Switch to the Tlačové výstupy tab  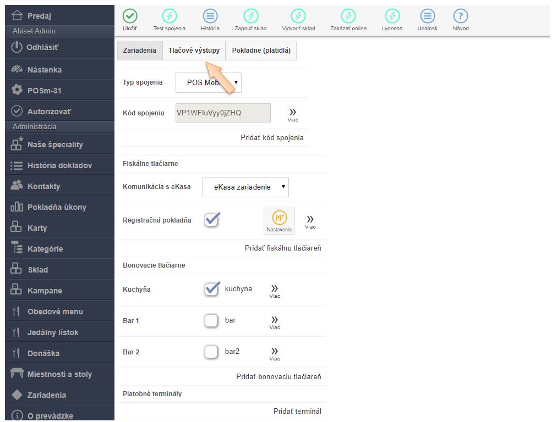pyautogui.click(x=194, y=51)
